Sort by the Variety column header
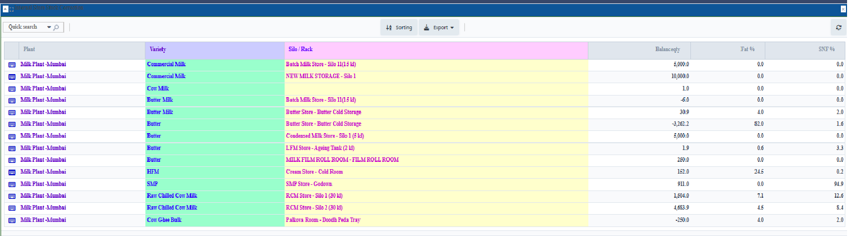This screenshot has height=236, width=851. [214, 50]
